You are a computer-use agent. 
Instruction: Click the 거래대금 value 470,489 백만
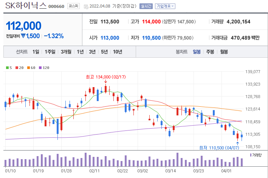tap(245, 38)
